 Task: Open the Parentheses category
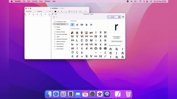[x=61, y=44]
